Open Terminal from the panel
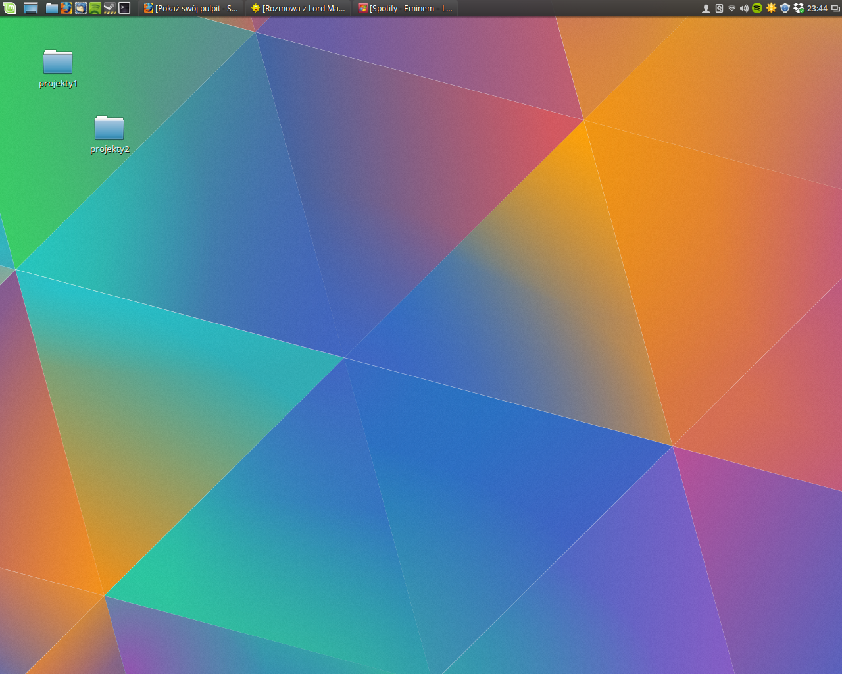 pyautogui.click(x=124, y=8)
